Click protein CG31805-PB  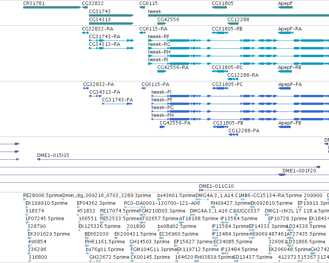pyautogui.click(x=220, y=127)
